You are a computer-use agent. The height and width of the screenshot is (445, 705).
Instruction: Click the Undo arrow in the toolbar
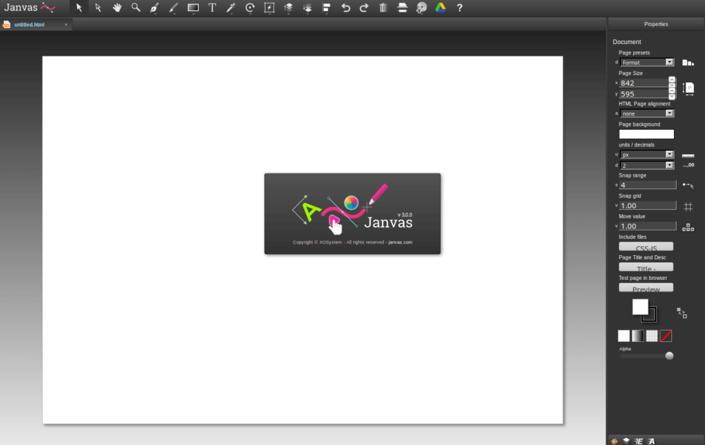[345, 8]
